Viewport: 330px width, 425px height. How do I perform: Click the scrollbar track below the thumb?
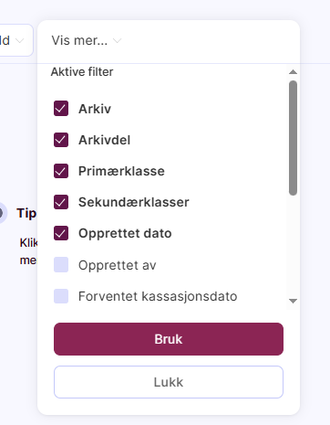coord(293,246)
